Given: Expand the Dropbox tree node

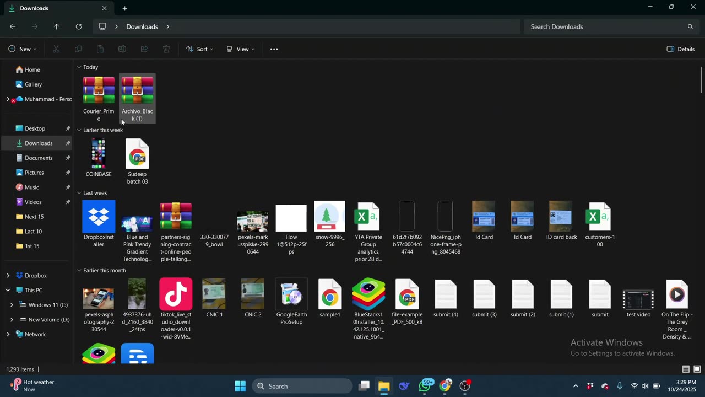Looking at the screenshot, I should click(8, 276).
